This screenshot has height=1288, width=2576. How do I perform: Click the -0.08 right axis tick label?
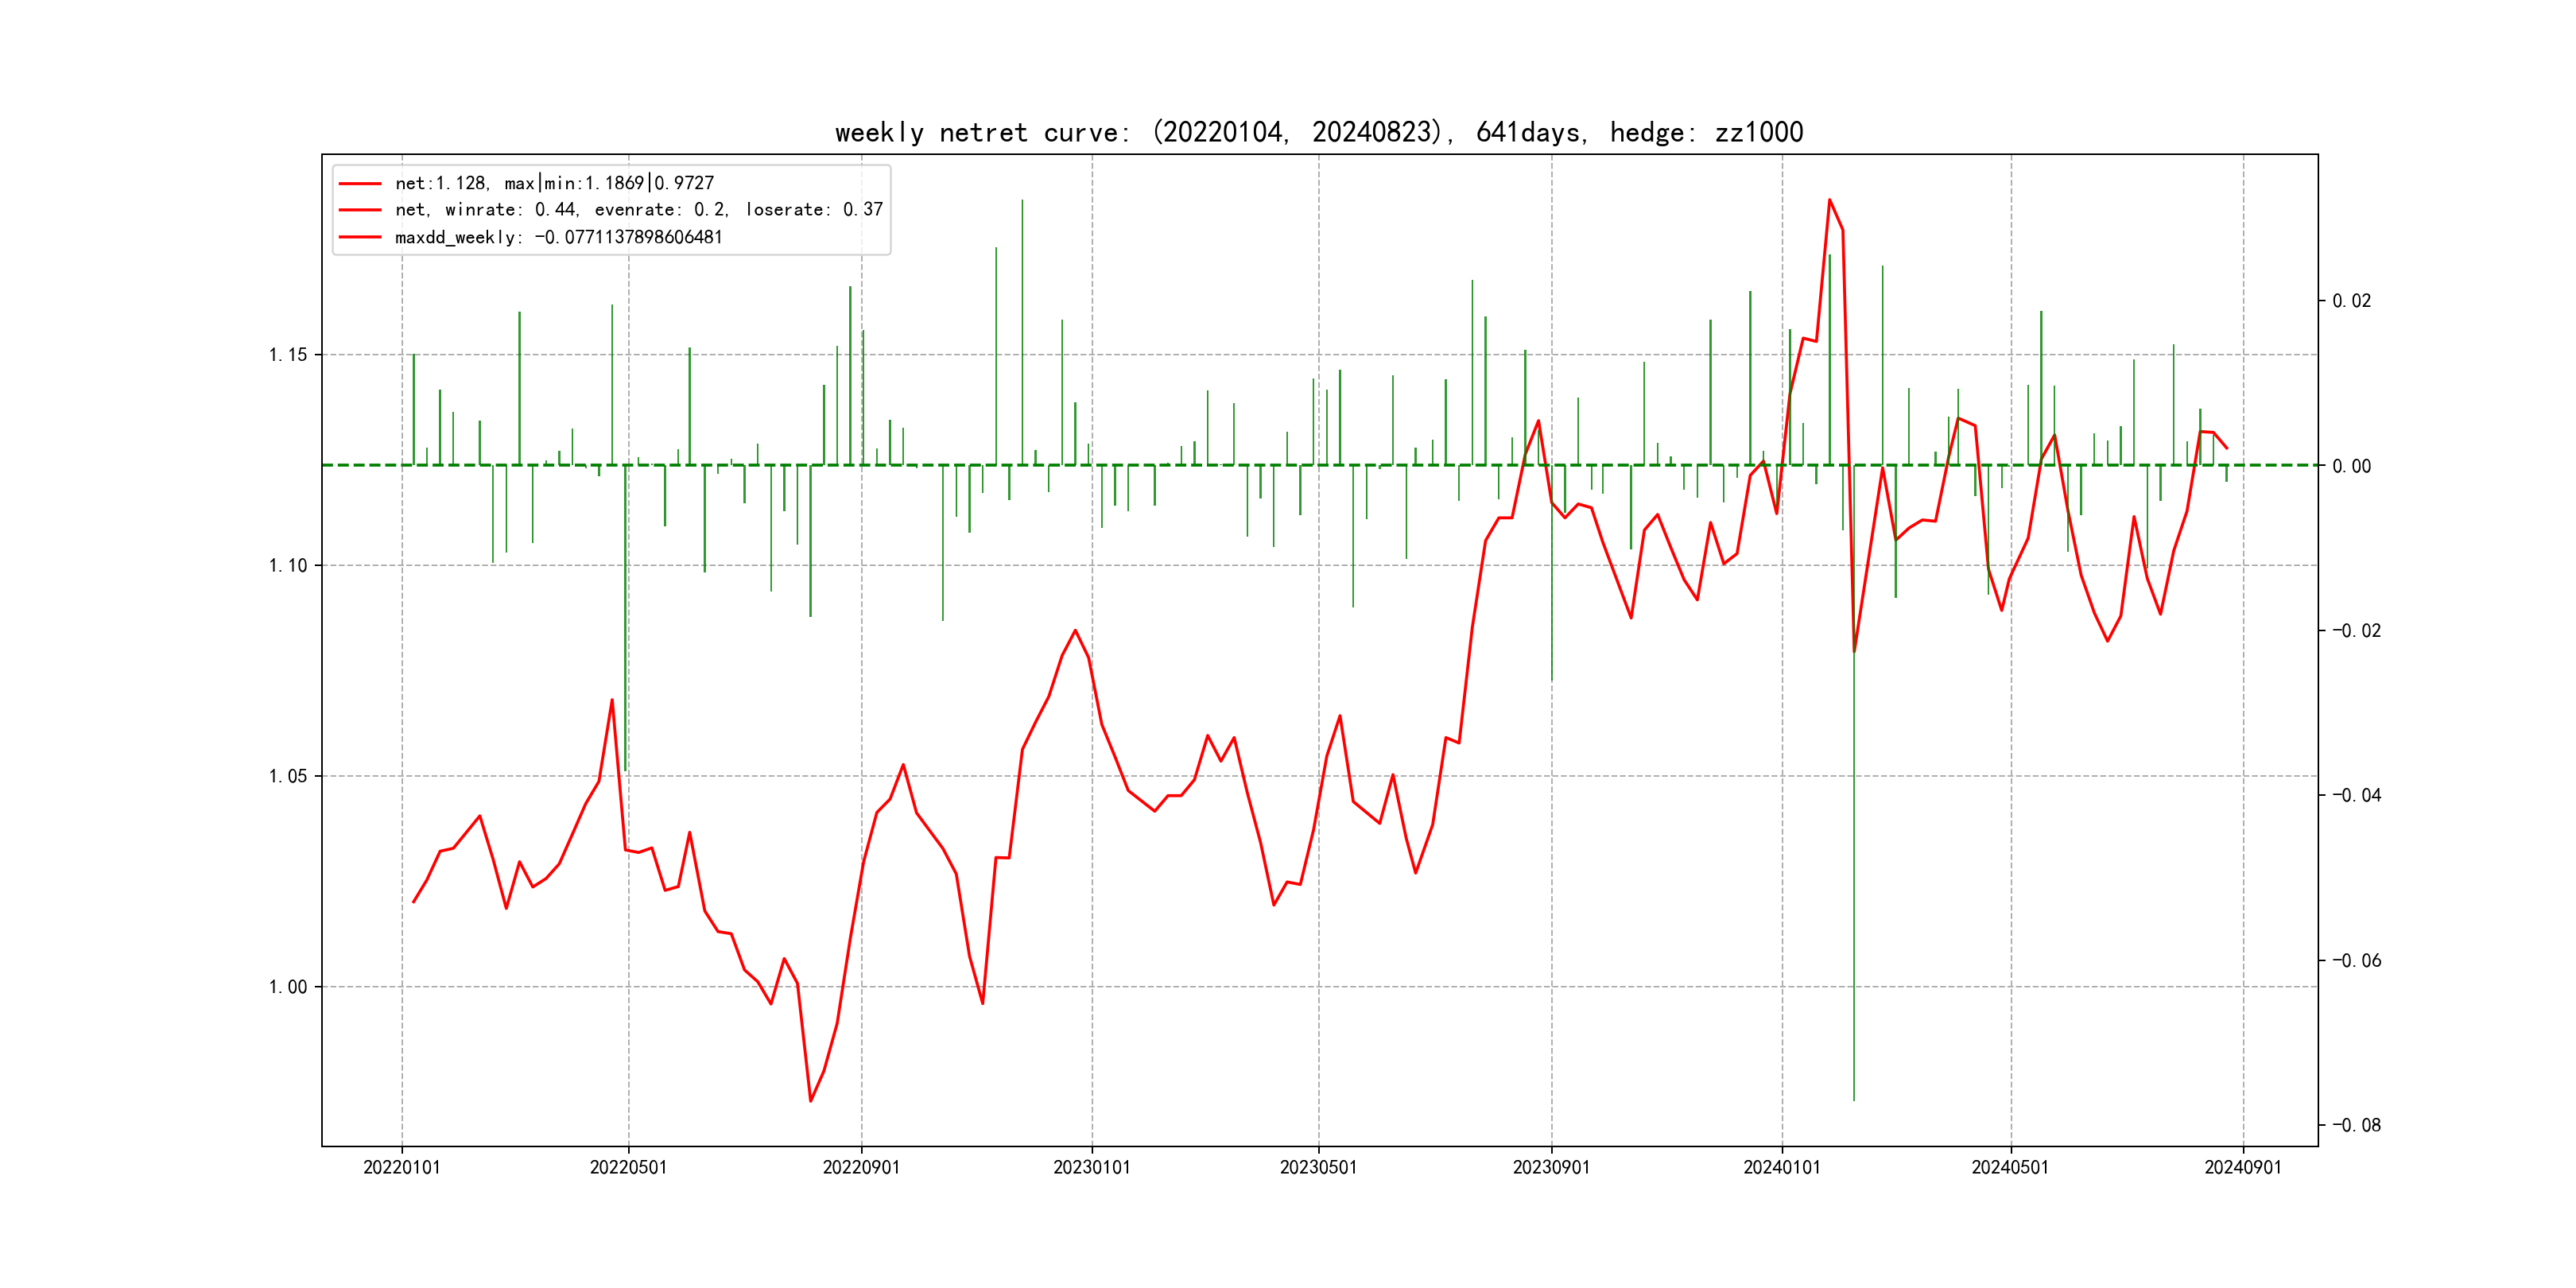pos(2356,1125)
